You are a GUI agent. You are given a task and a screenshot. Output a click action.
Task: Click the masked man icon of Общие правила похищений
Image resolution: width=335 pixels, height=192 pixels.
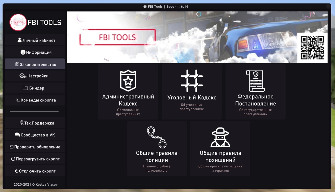coord(220,137)
